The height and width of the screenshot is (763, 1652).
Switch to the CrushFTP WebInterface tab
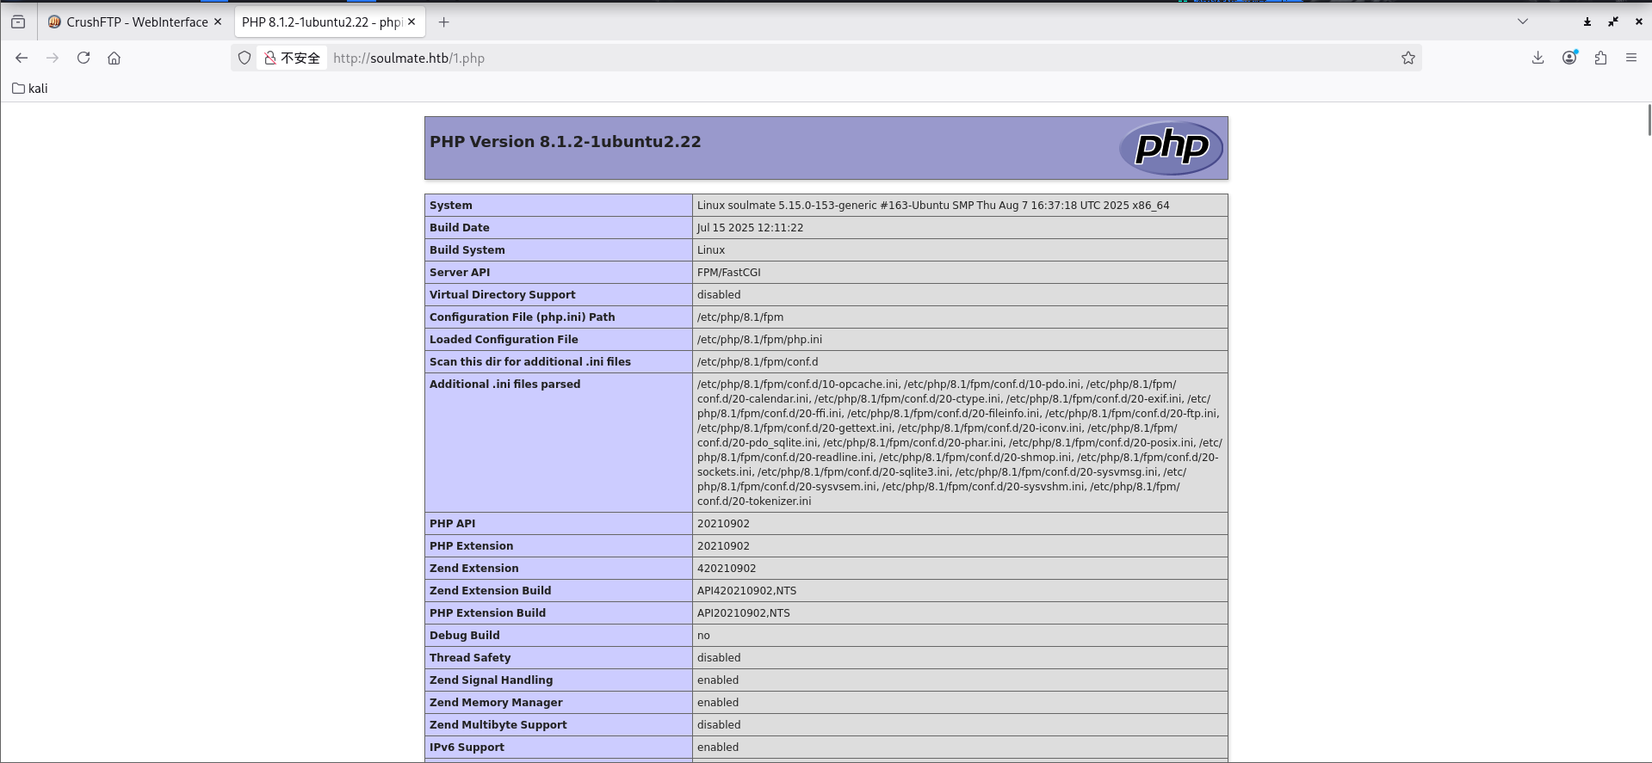click(129, 22)
